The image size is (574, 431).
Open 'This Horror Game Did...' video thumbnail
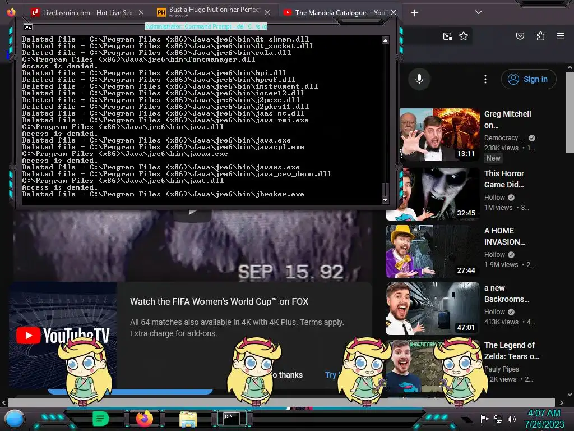pos(439,194)
